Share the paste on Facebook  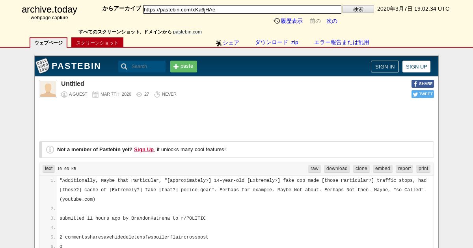coord(423,84)
